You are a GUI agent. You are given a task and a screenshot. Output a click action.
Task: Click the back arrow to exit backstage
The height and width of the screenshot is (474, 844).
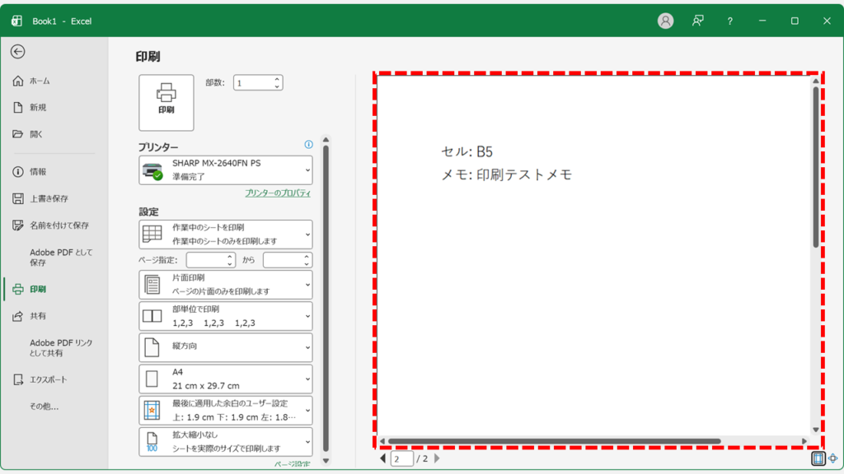(x=18, y=52)
